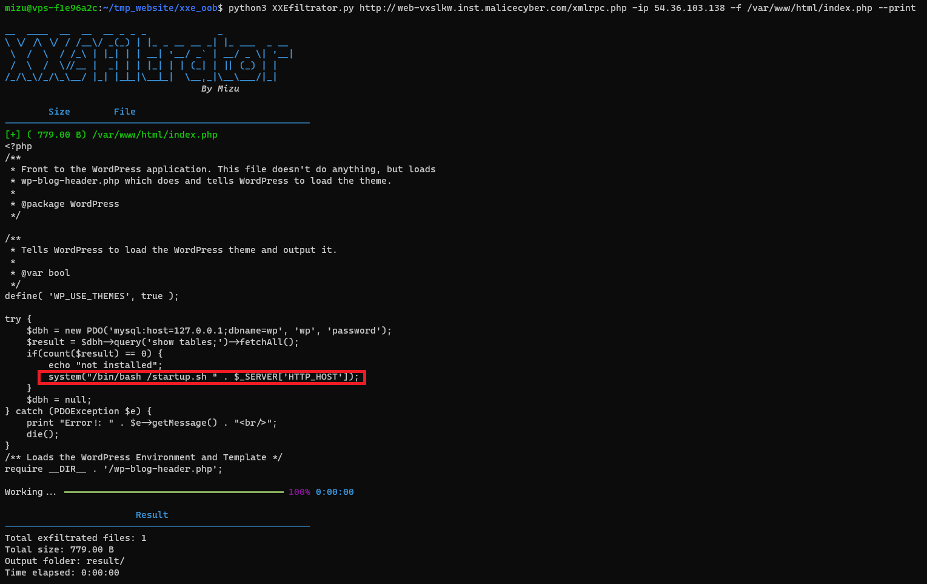Click 'Output folder: result/' line
Viewport: 927px width, 584px height.
[x=65, y=561]
